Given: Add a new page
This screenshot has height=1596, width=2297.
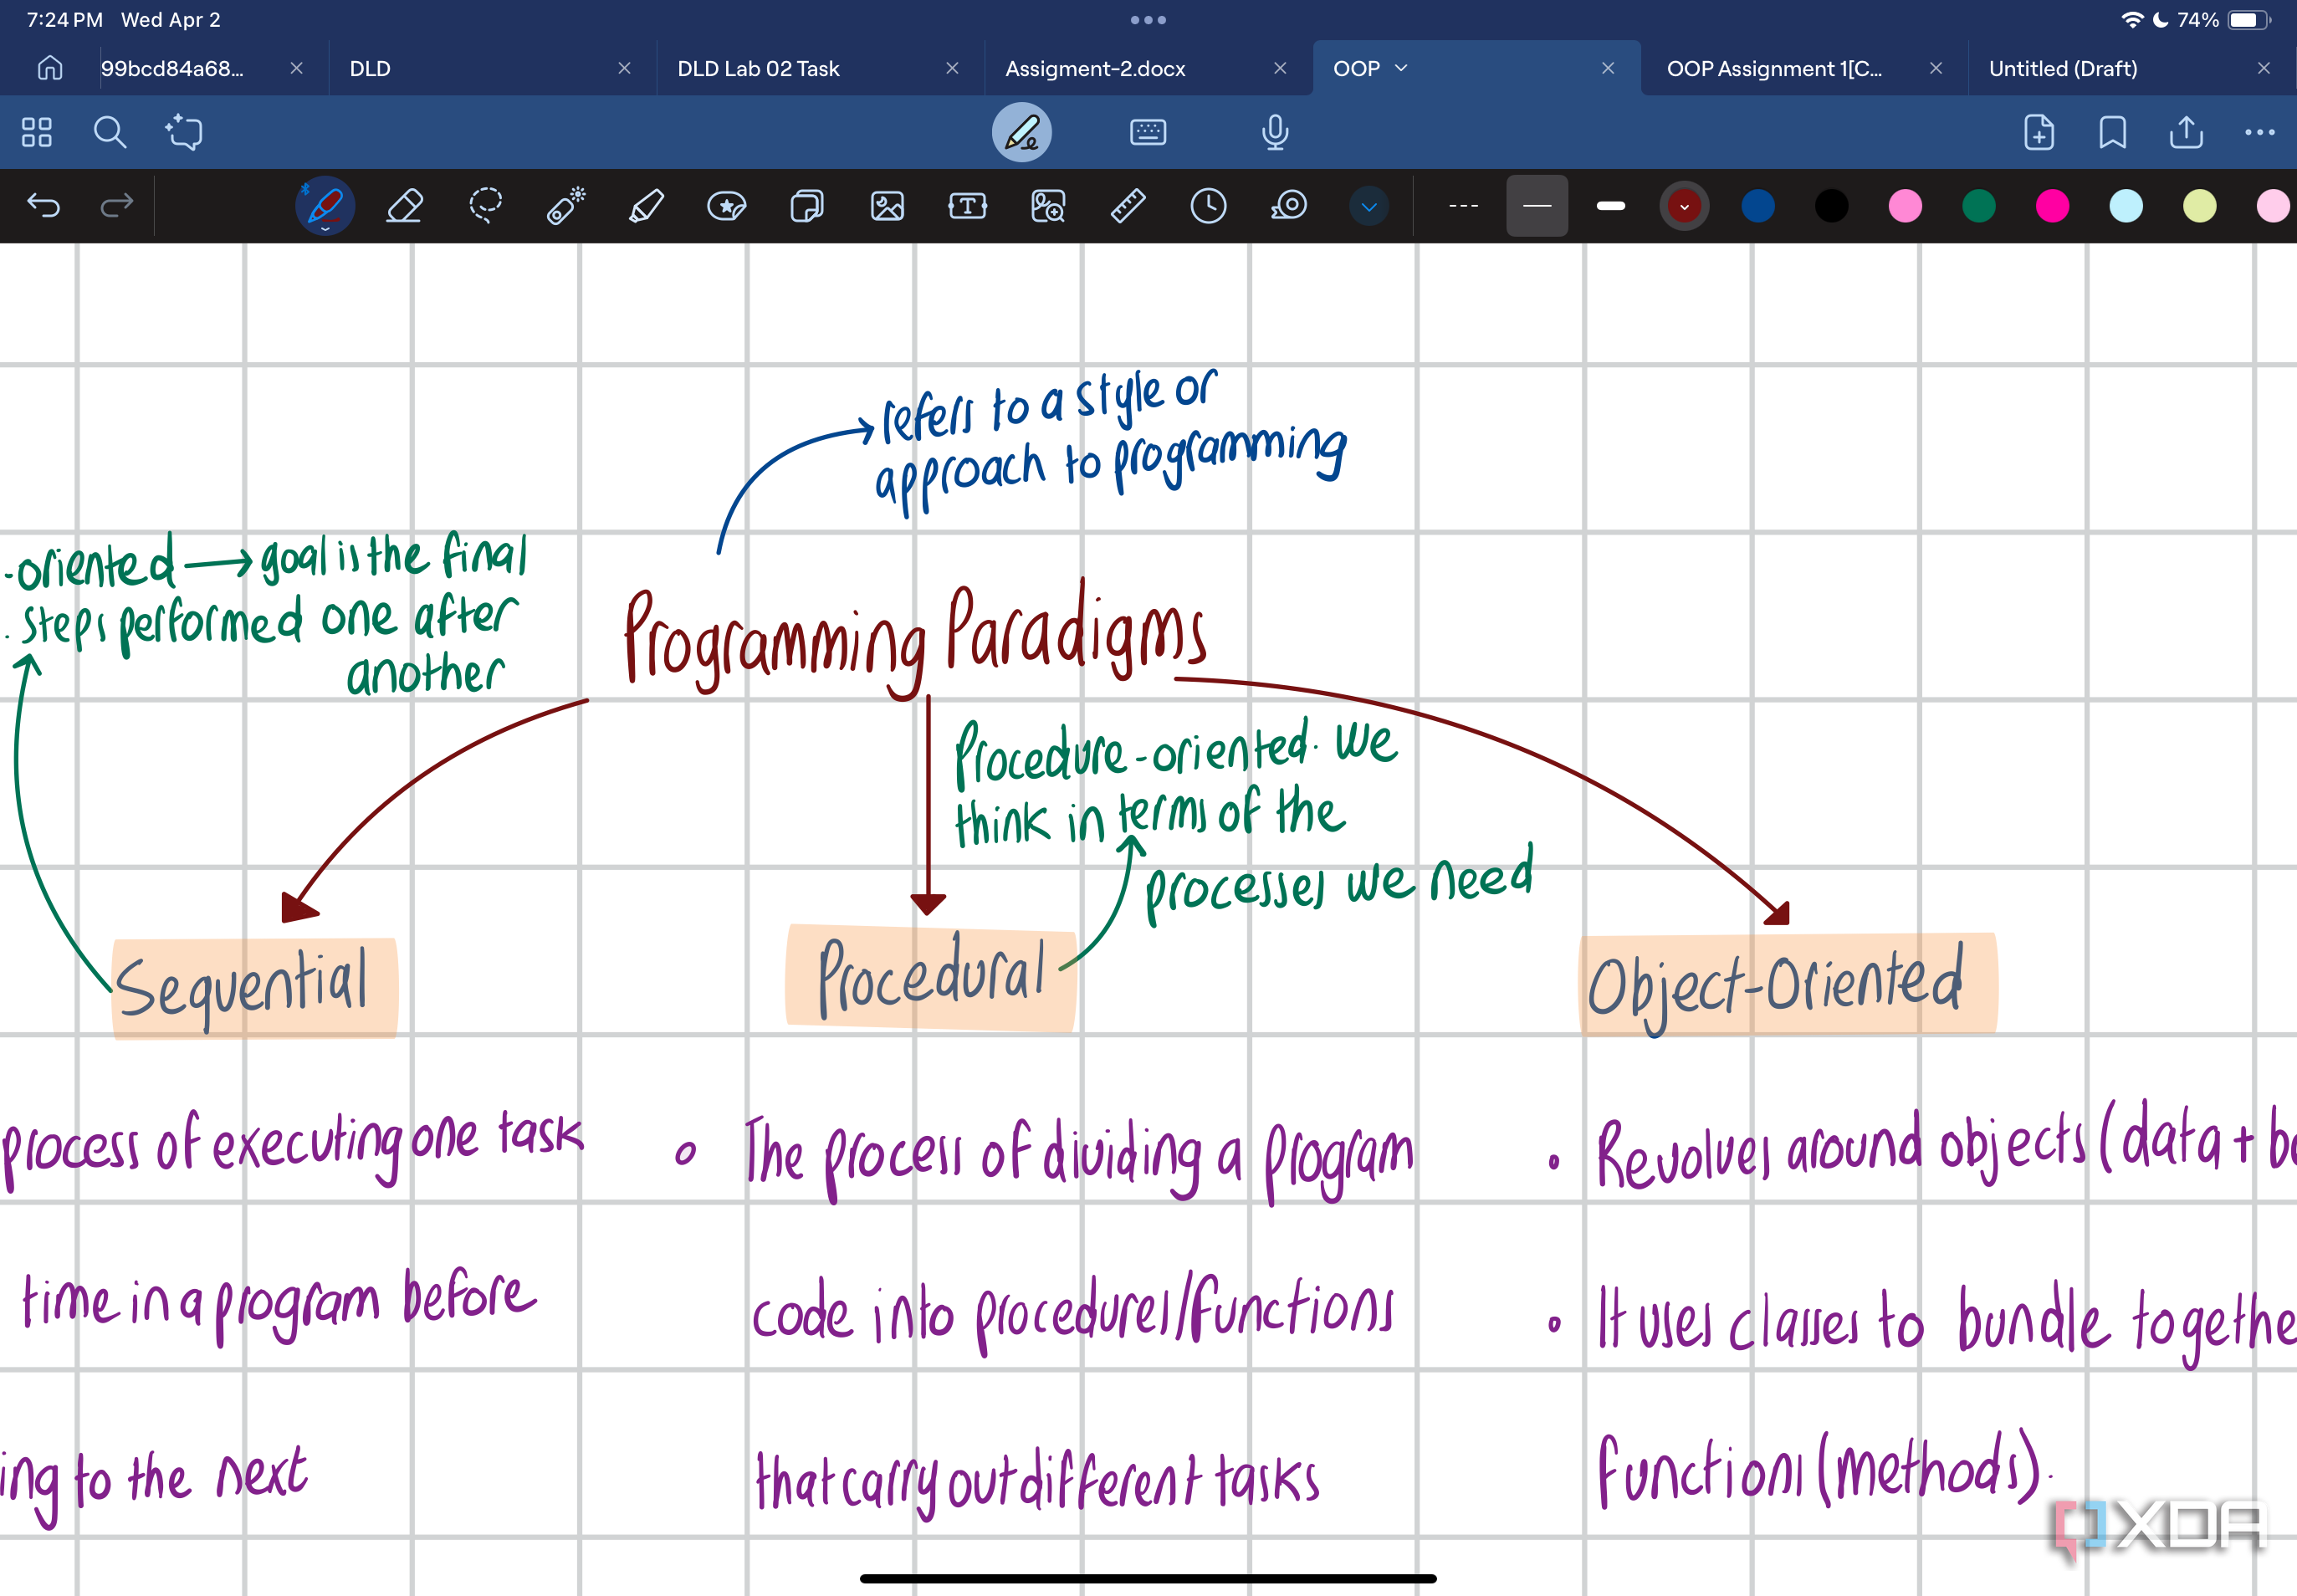Looking at the screenshot, I should click(2038, 132).
